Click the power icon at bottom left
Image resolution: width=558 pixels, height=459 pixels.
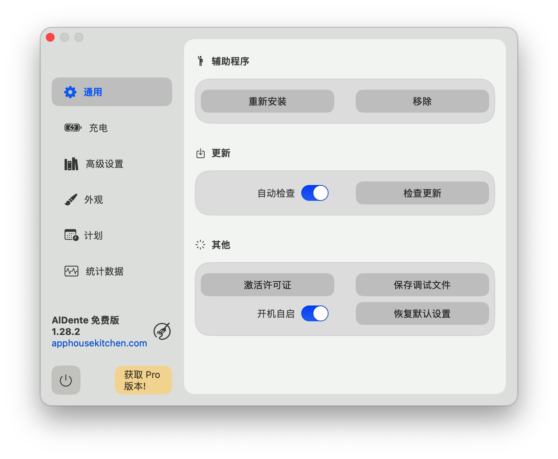66,380
